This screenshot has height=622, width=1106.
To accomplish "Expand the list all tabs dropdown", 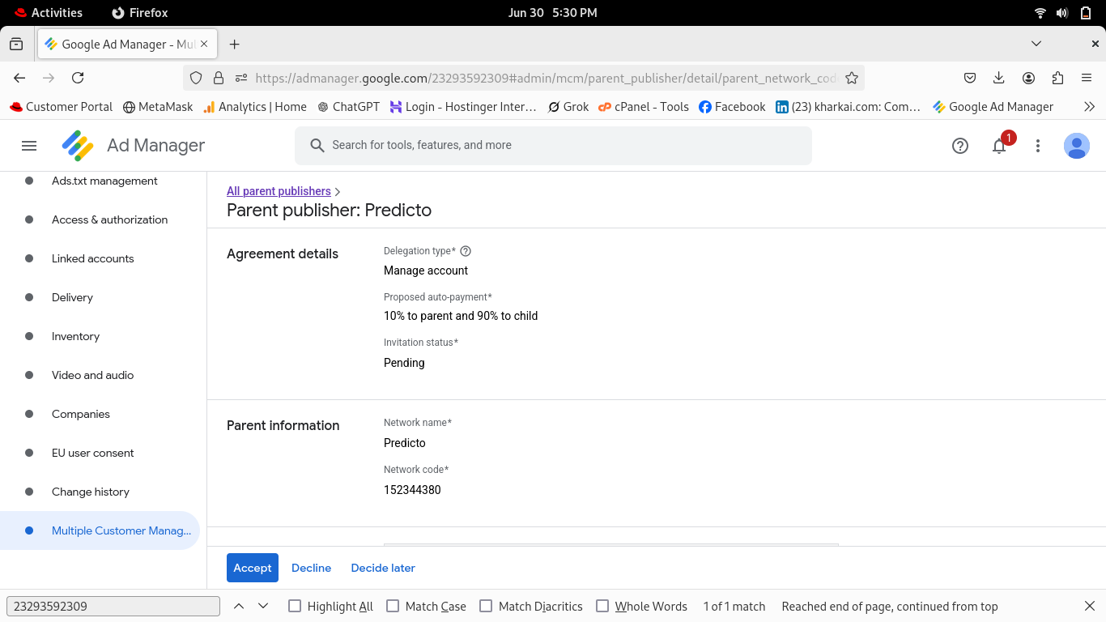I will [x=1036, y=44].
